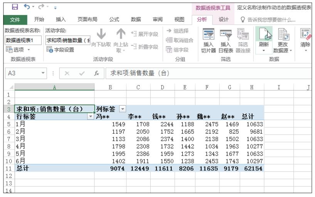The height and width of the screenshot is (197, 315).
Task: Insert a timeline with 插入日程表
Action: (226, 41)
